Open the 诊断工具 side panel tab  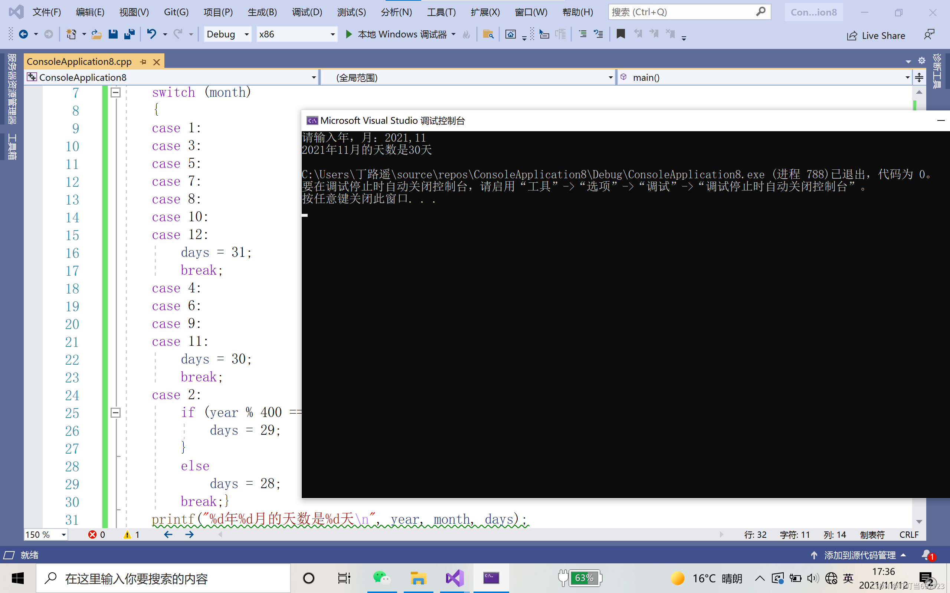(x=937, y=70)
